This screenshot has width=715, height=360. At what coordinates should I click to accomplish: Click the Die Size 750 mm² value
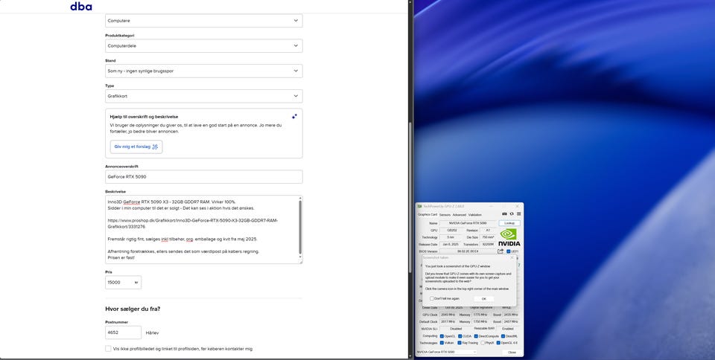[487, 237]
